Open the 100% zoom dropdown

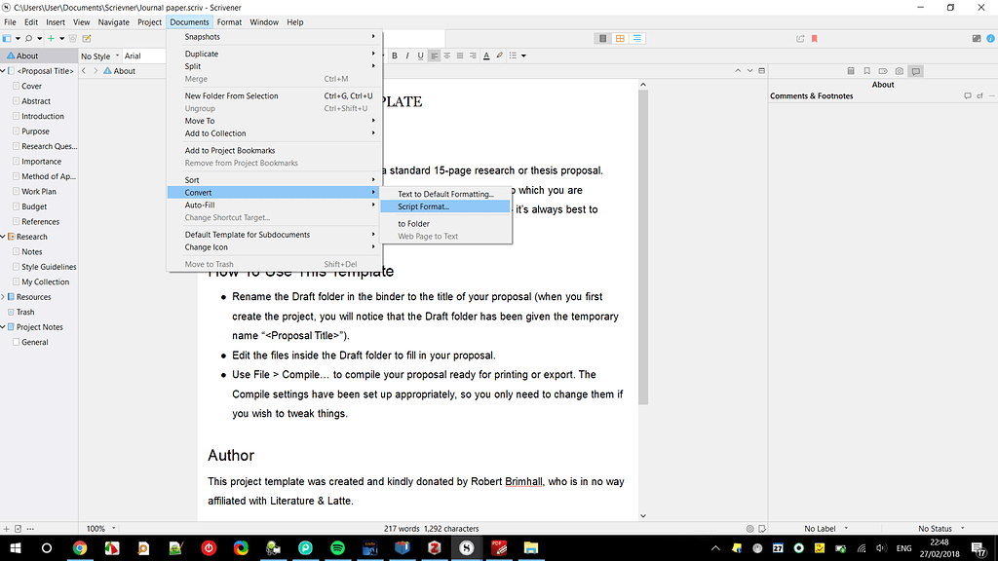coord(100,529)
